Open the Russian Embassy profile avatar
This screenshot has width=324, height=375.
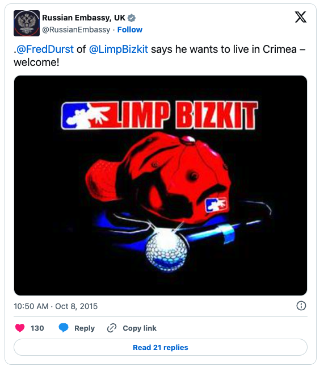[x=27, y=23]
